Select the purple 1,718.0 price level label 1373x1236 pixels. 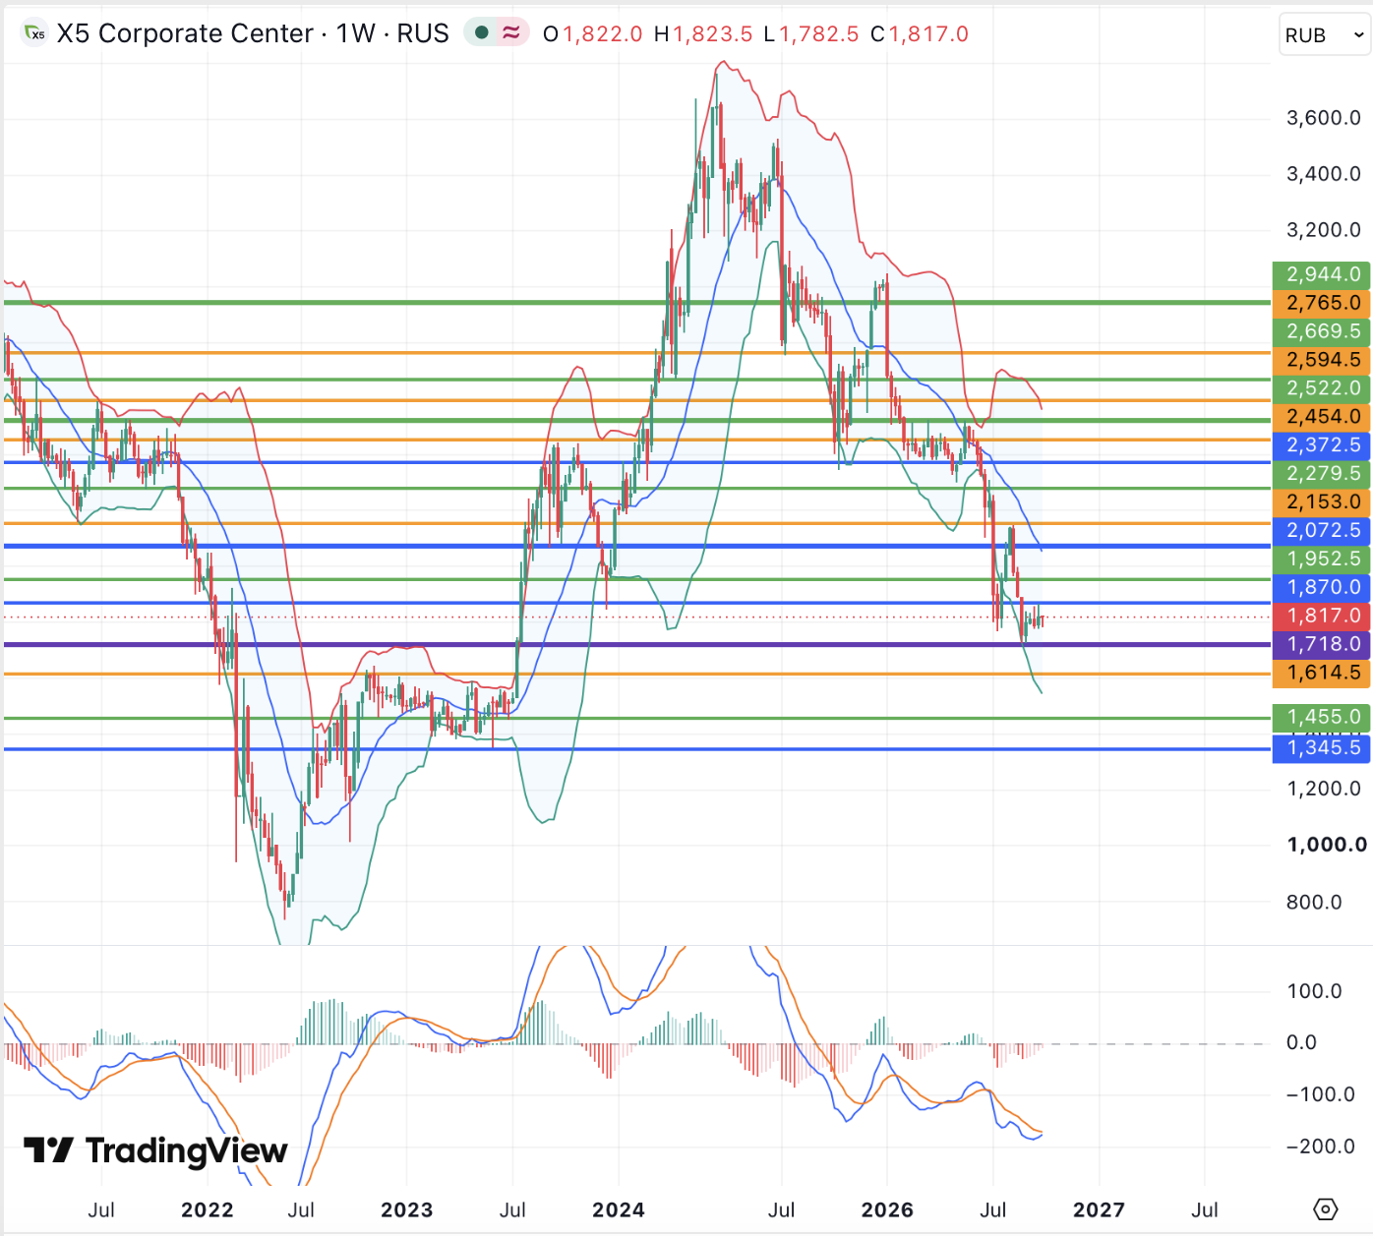click(1321, 645)
